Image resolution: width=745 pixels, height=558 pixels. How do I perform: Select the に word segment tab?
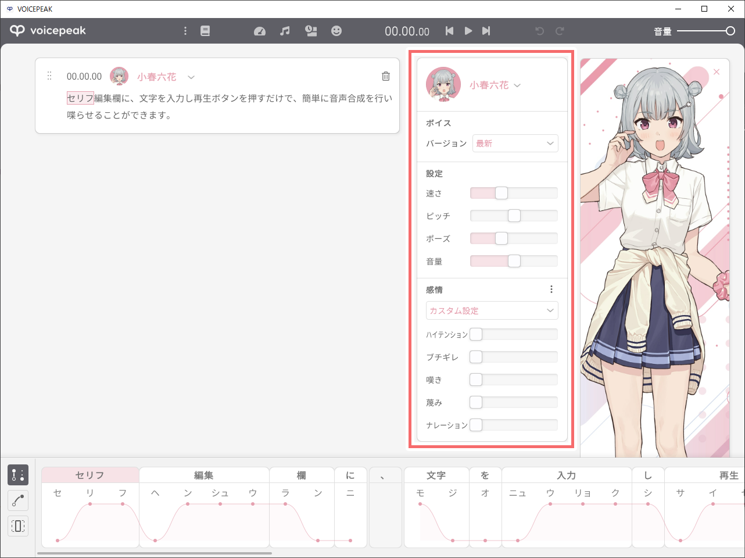click(x=350, y=475)
